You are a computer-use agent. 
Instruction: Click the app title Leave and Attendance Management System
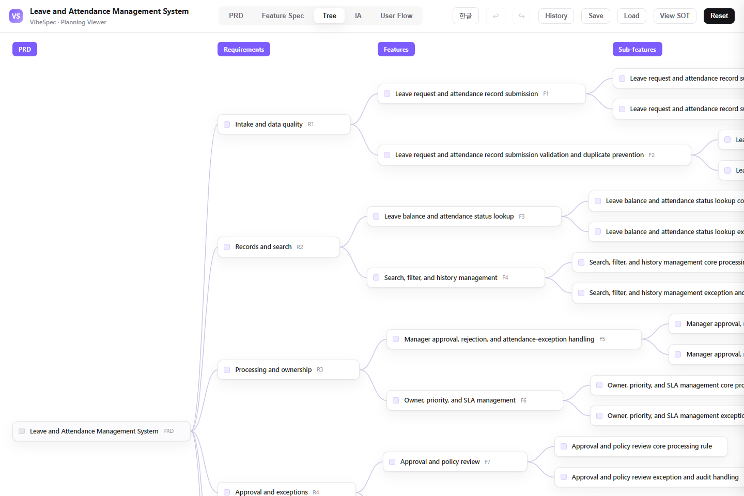click(x=109, y=11)
